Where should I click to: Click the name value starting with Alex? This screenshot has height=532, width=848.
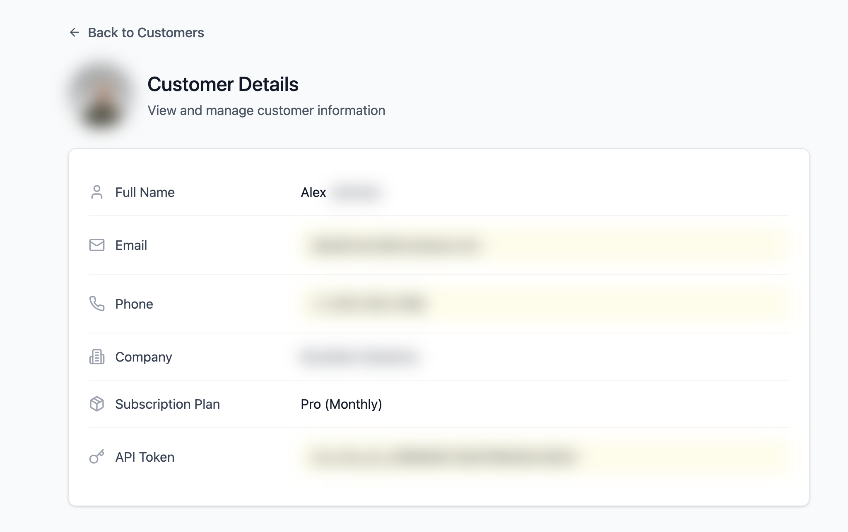click(x=340, y=192)
